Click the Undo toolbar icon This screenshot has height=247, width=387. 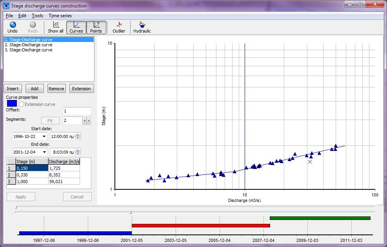click(13, 27)
